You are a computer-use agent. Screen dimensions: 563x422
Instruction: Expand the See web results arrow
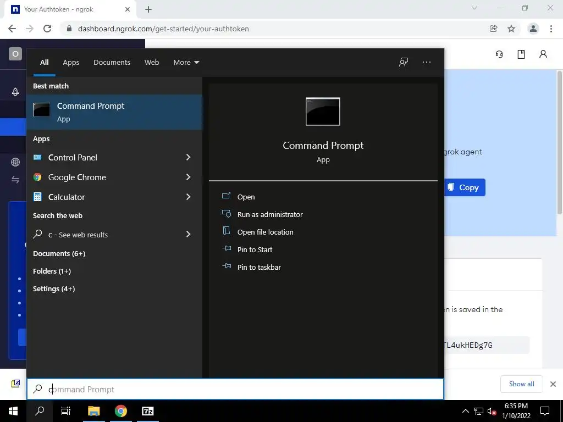coord(188,234)
